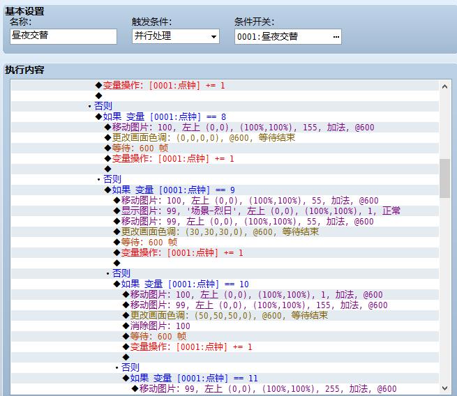
Task: Select the empty diamond line ending the == 10 block
Action: click(225, 357)
